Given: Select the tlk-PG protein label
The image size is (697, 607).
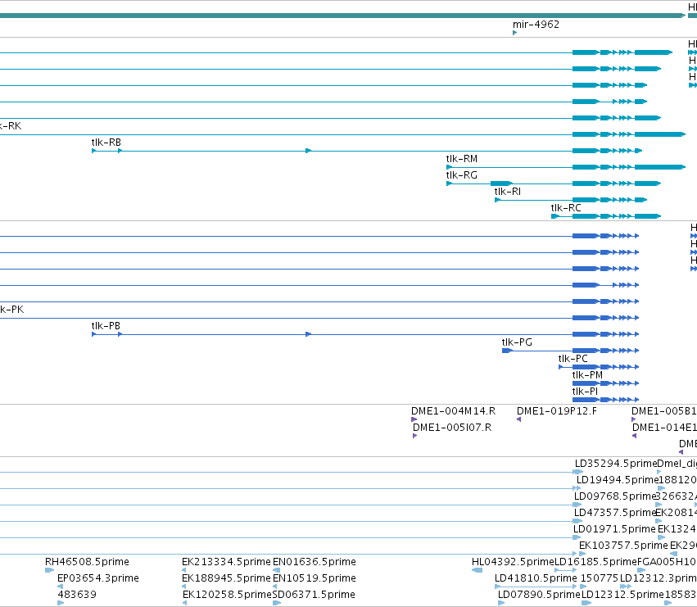Looking at the screenshot, I should (x=517, y=342).
